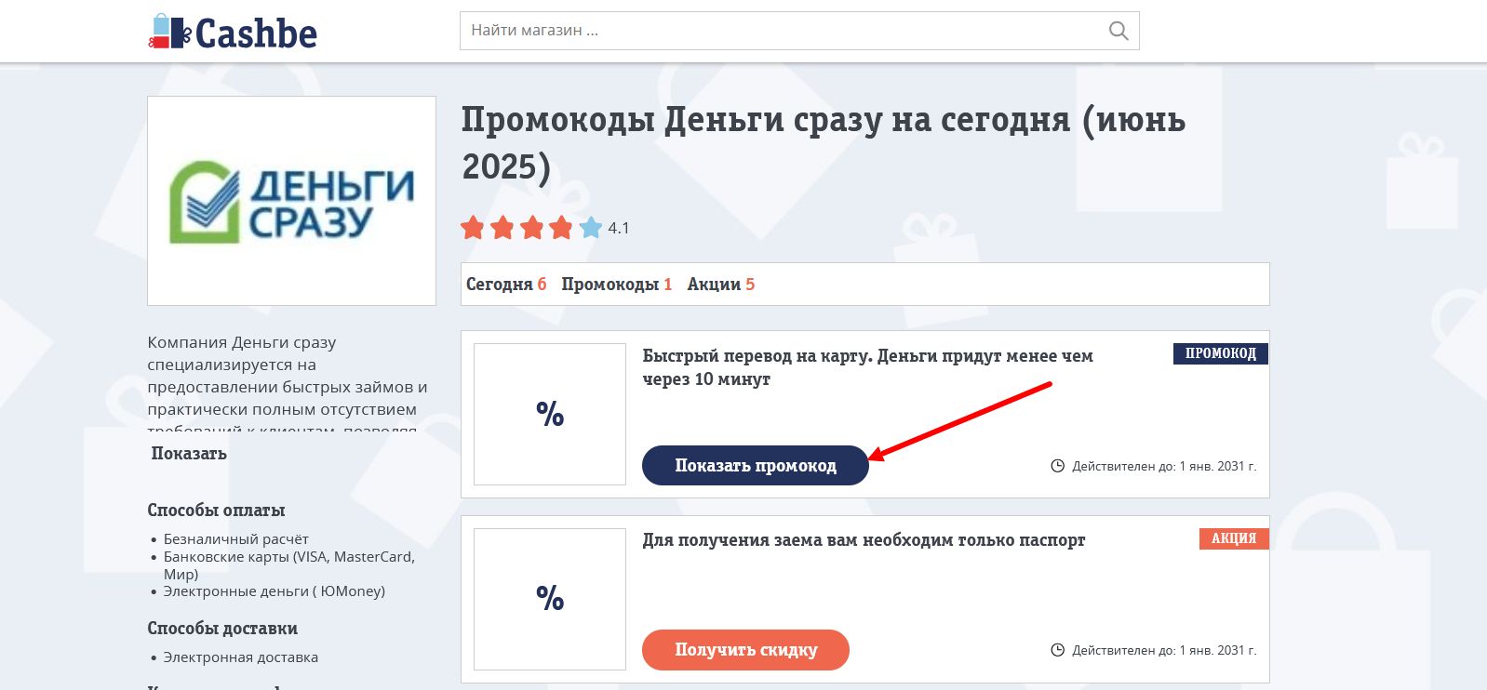Select the 'Акции 5' tab
The width and height of the screenshot is (1487, 690).
(x=720, y=285)
